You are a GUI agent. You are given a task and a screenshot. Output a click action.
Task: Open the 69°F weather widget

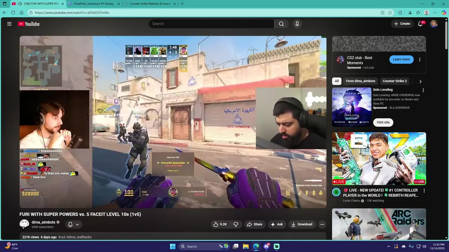12,246
